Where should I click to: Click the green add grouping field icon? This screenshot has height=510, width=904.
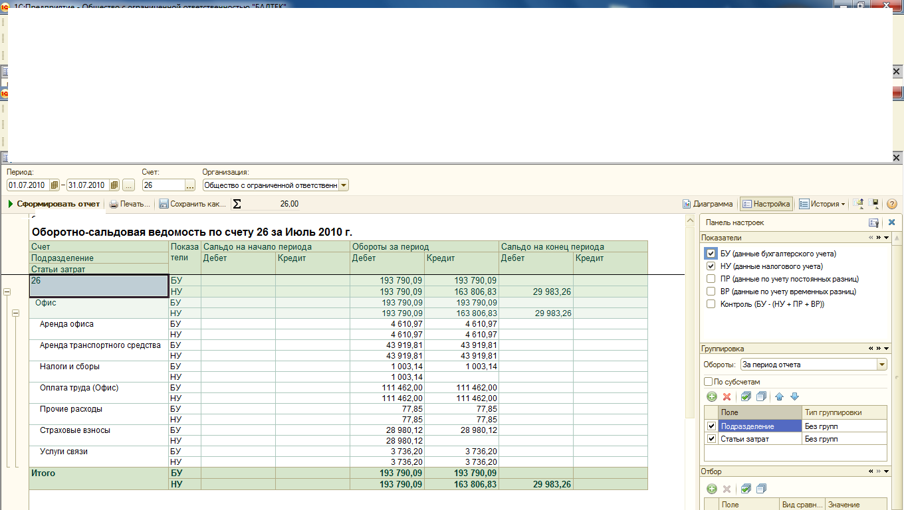coord(711,396)
